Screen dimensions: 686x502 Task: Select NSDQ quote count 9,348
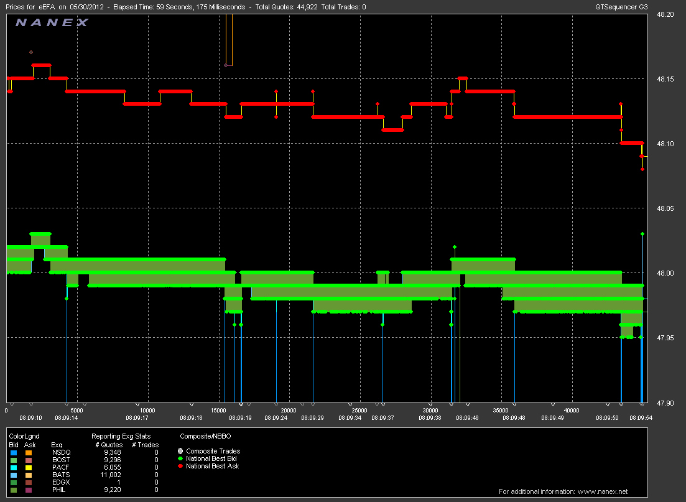click(113, 452)
